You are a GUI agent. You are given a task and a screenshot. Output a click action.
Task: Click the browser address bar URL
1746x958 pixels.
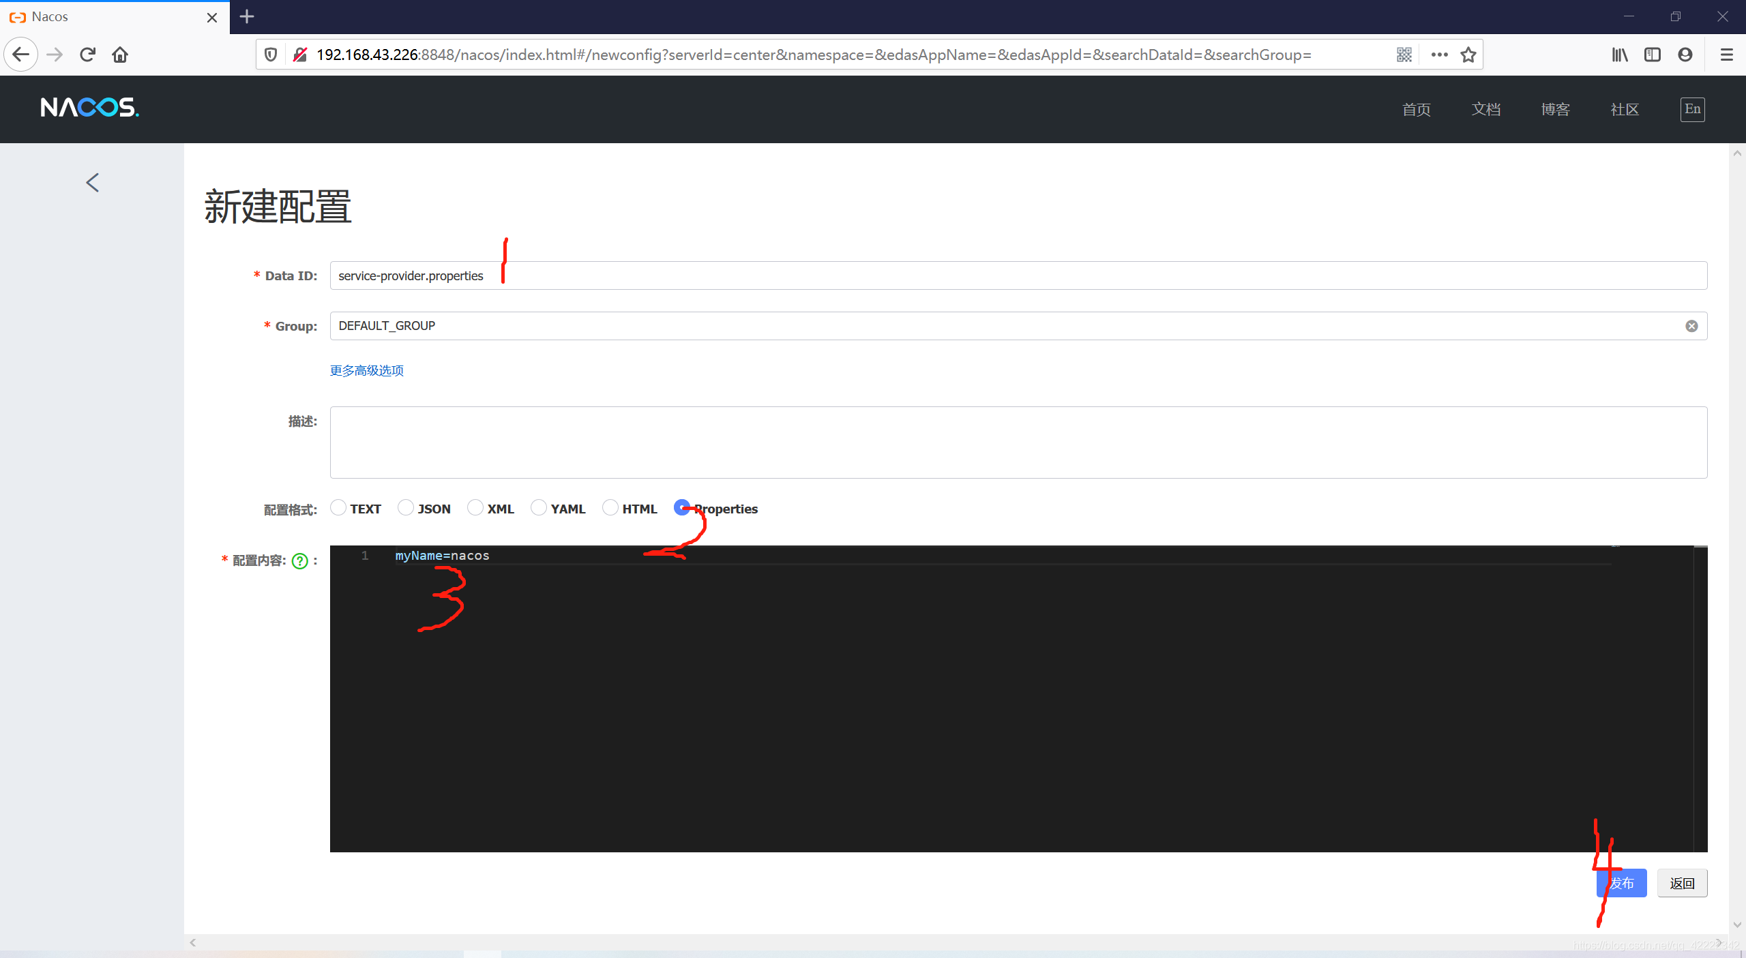pyautogui.click(x=814, y=55)
